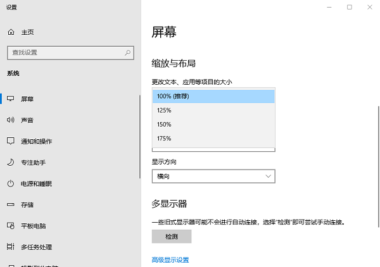380x267 pixels.
Task: Click the Home (主页) house icon
Action: [11, 32]
